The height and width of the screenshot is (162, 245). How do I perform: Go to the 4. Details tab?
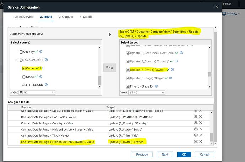(x=86, y=17)
